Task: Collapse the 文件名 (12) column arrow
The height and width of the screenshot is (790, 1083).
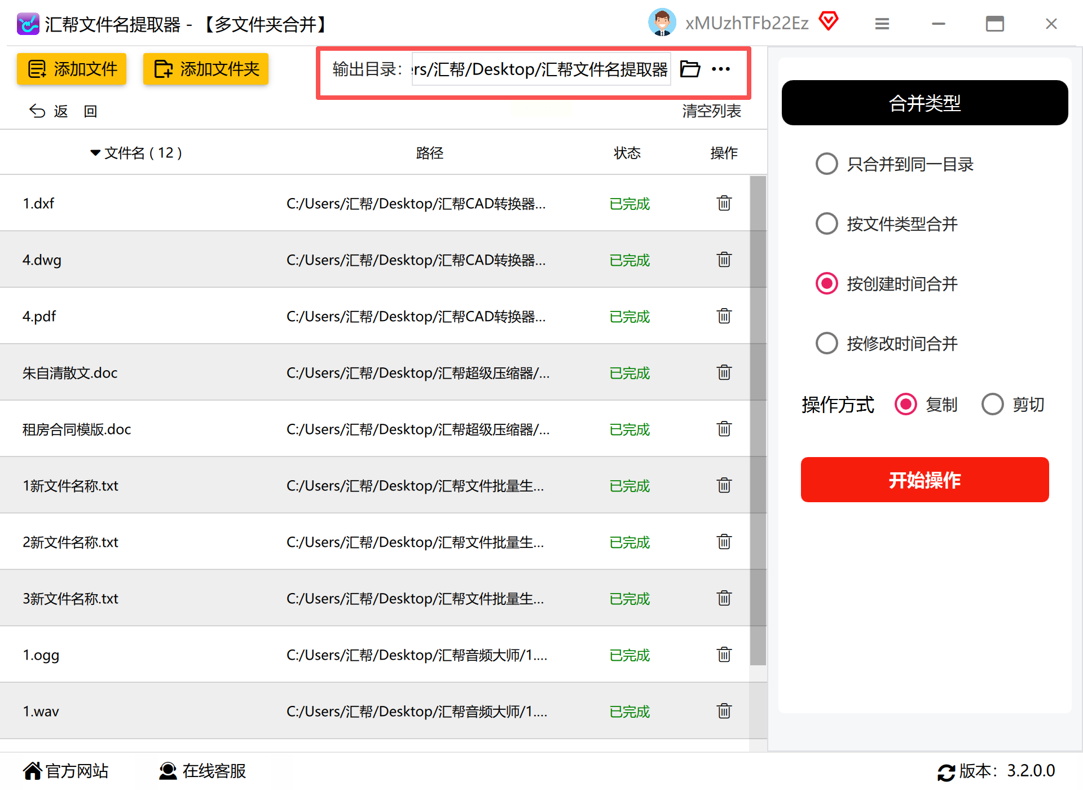Action: pos(95,153)
